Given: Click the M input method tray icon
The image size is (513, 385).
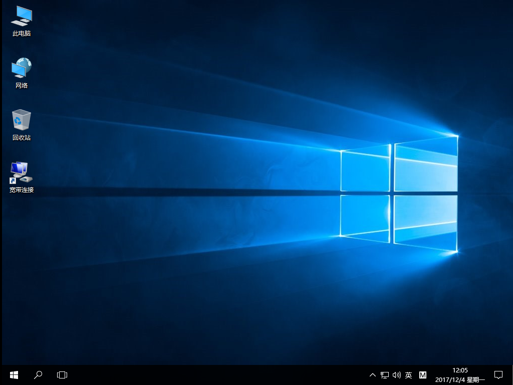Looking at the screenshot, I should click(x=423, y=374).
